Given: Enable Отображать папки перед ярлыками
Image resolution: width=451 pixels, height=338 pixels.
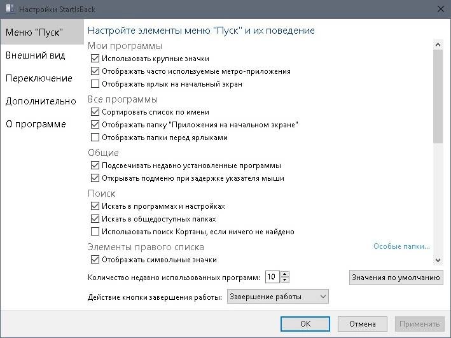Looking at the screenshot, I should pyautogui.click(x=95, y=137).
